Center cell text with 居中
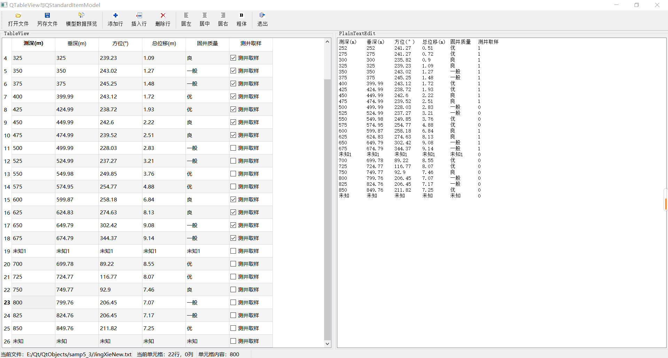This screenshot has height=358, width=668. (x=205, y=19)
